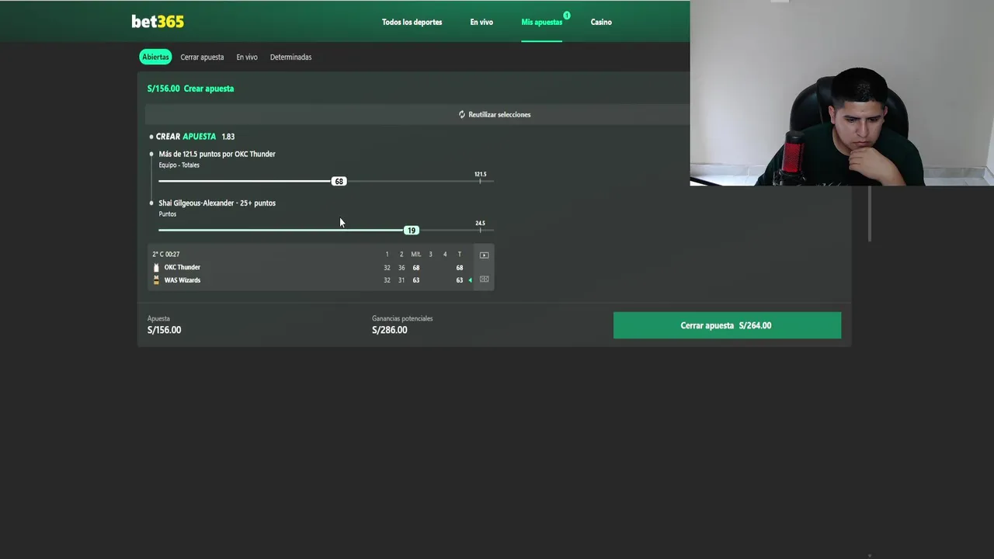Click OKC Thunder points progress marker 68
The width and height of the screenshot is (994, 559).
tap(339, 181)
